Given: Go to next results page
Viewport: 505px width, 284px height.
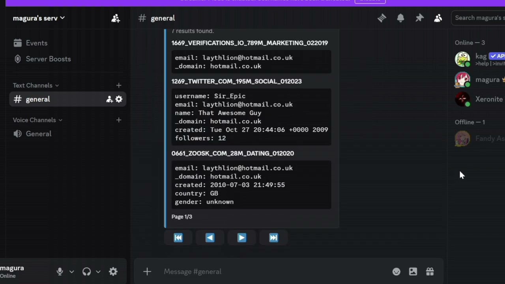Looking at the screenshot, I should tap(242, 237).
